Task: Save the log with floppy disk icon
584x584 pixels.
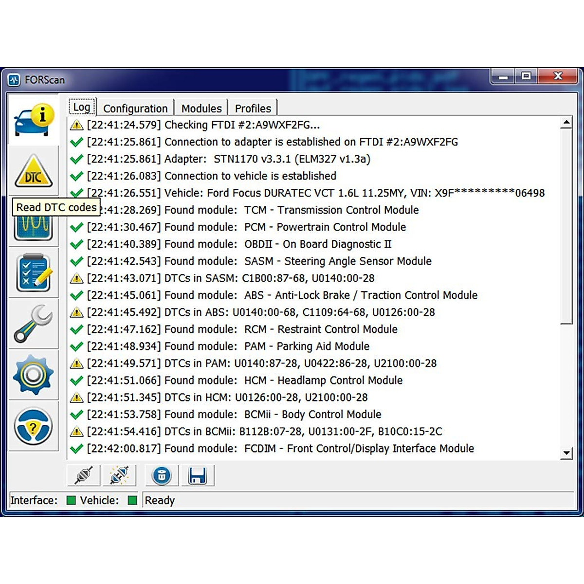Action: 197,475
